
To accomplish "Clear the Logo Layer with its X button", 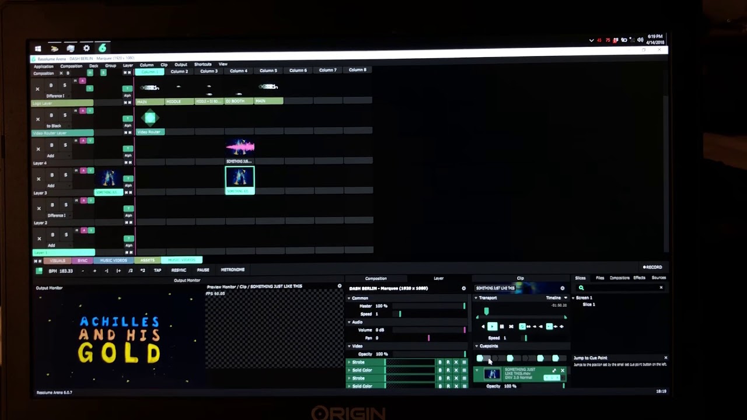I will [37, 89].
